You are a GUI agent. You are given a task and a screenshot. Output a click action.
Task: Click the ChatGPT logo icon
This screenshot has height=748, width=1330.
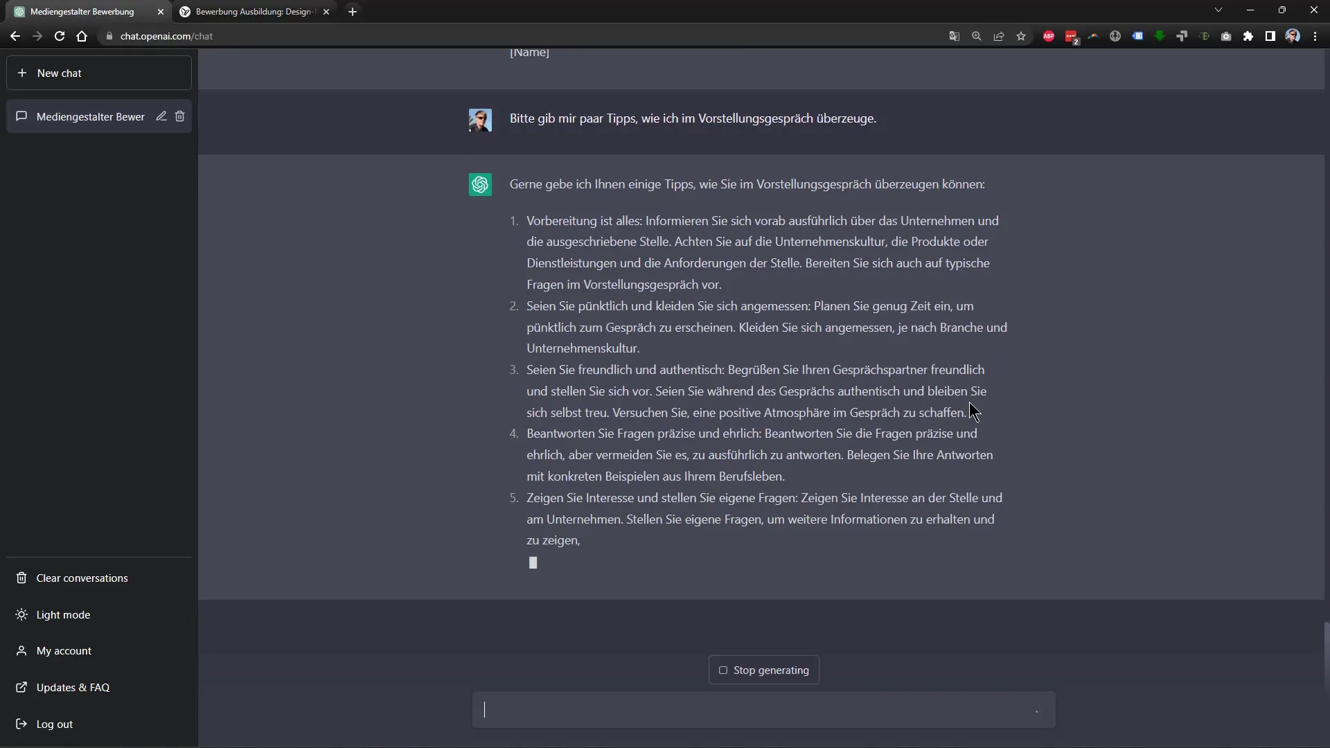coord(481,184)
